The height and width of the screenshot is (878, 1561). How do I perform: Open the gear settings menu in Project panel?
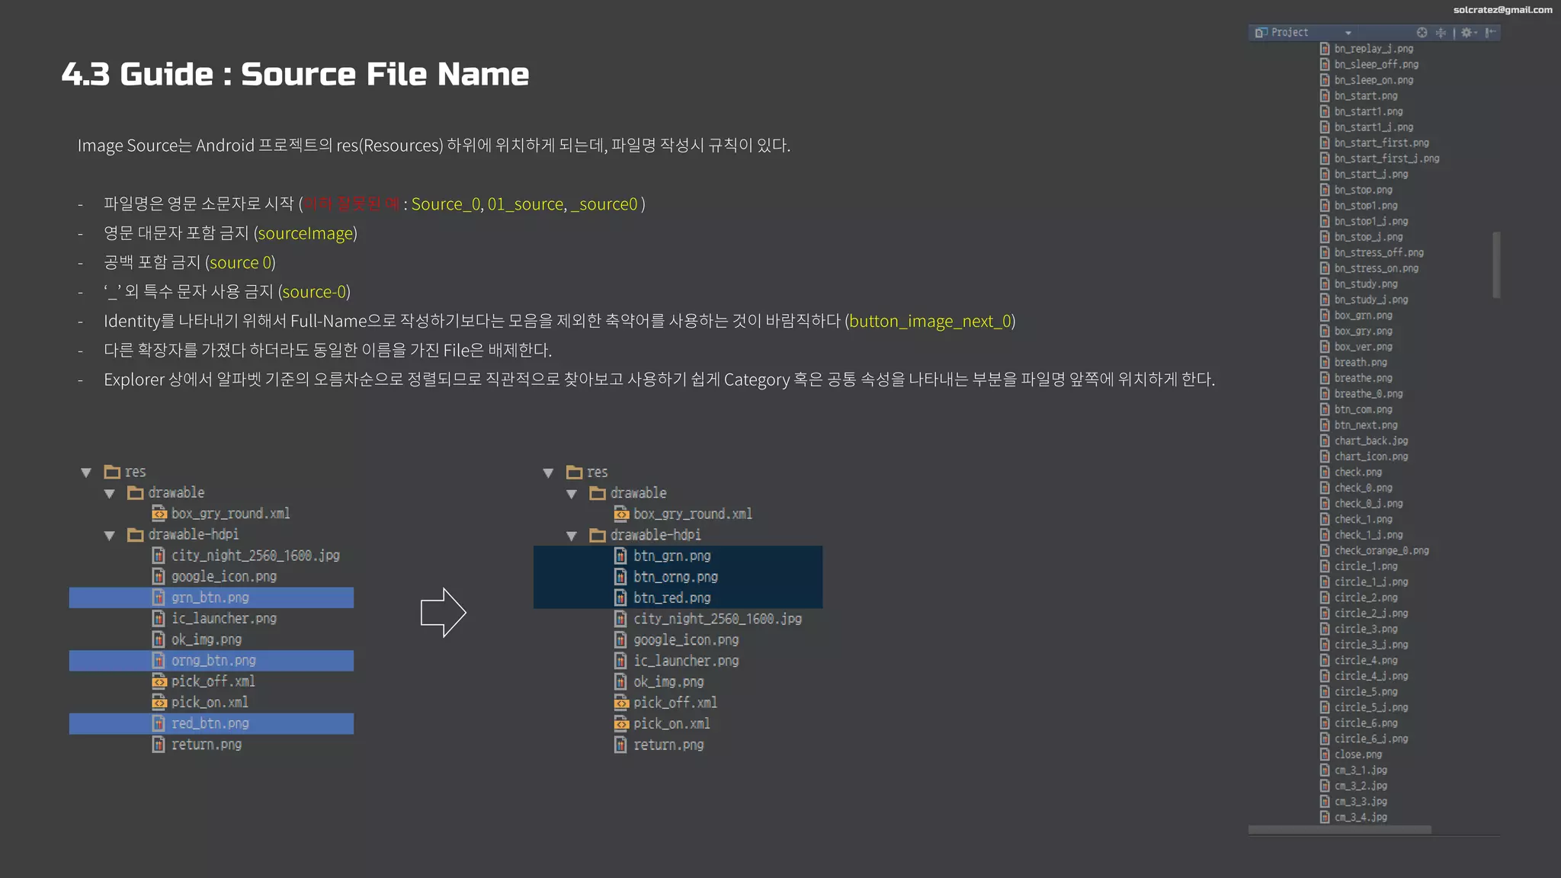[x=1467, y=33]
